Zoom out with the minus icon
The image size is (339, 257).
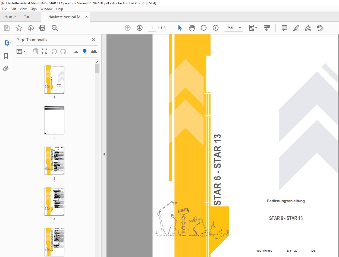point(204,28)
